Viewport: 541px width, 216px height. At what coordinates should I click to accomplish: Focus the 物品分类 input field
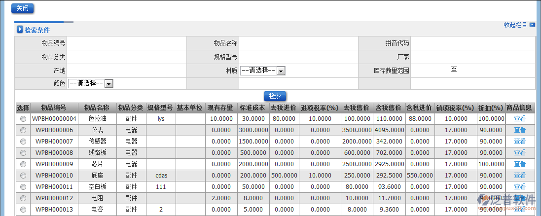(127, 57)
